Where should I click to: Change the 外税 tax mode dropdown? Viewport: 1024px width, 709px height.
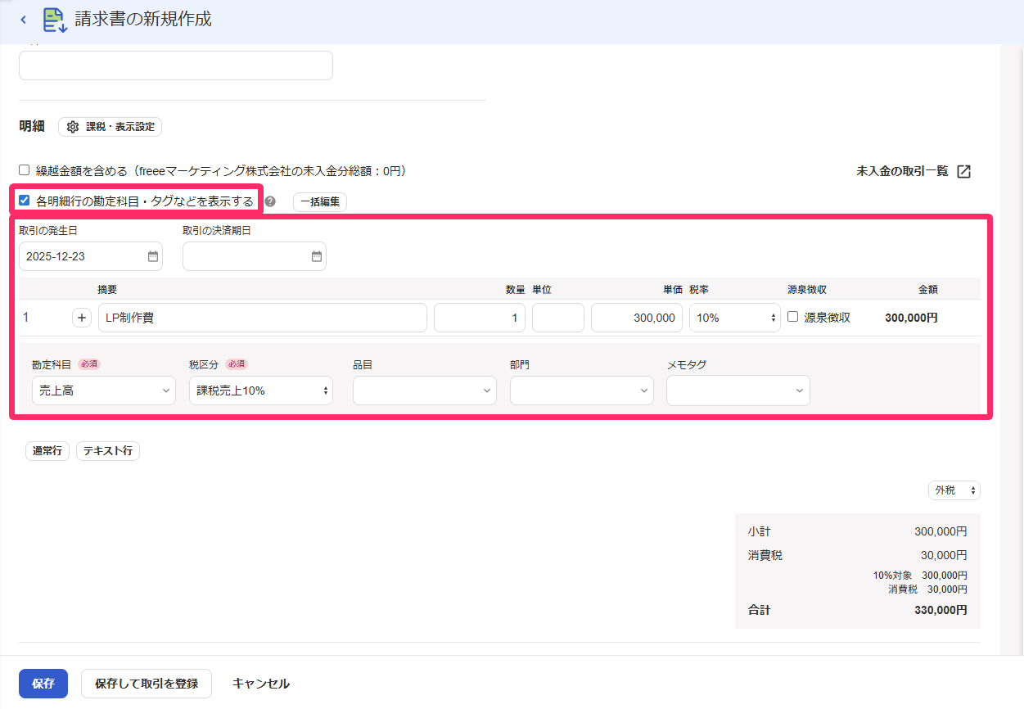954,490
